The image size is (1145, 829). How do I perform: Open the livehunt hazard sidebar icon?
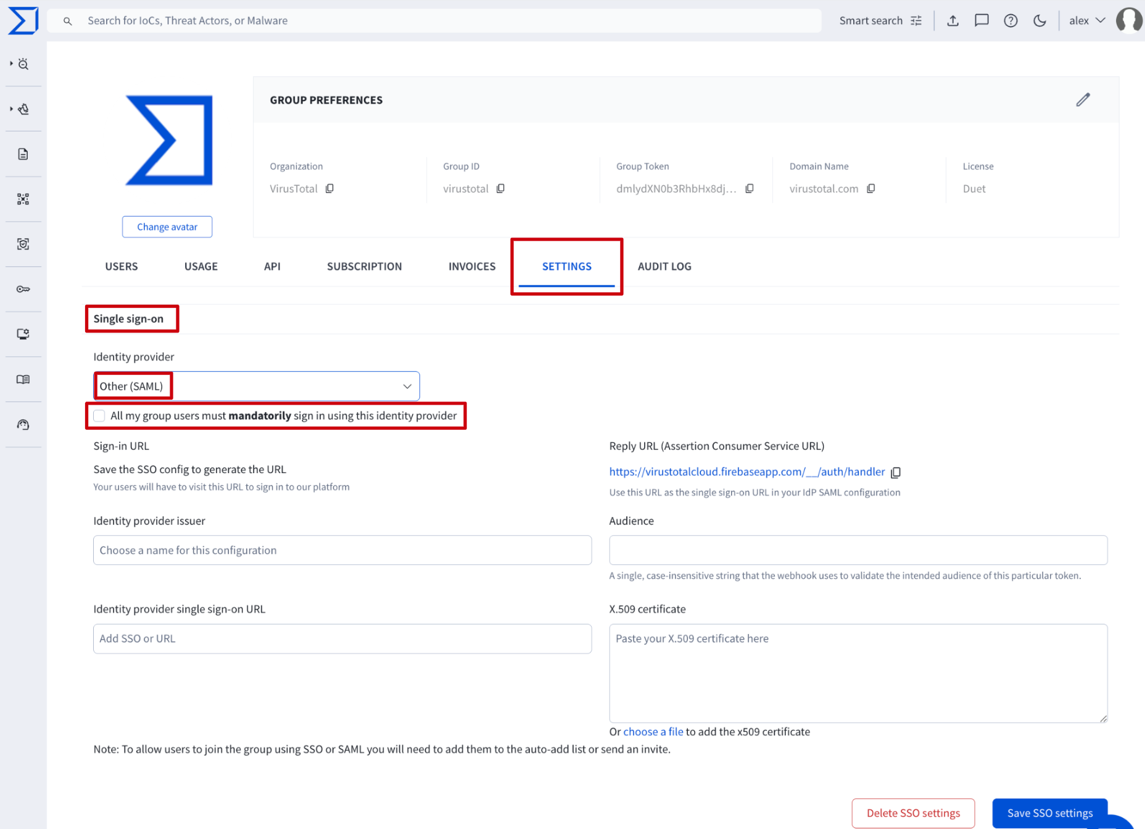[23, 109]
